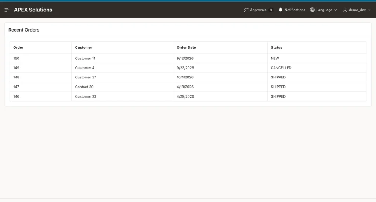Click the order date 9/12/2026
This screenshot has width=376, height=202.
click(185, 58)
